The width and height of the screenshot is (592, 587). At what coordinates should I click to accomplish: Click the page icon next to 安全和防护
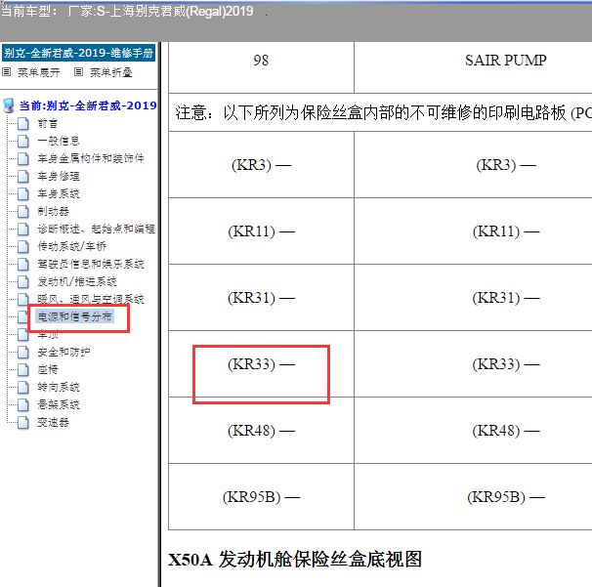tap(23, 352)
